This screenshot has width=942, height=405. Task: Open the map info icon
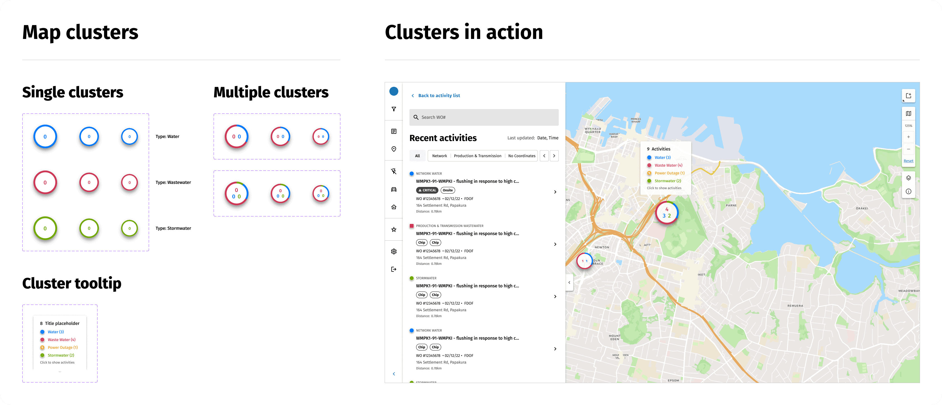tap(908, 191)
